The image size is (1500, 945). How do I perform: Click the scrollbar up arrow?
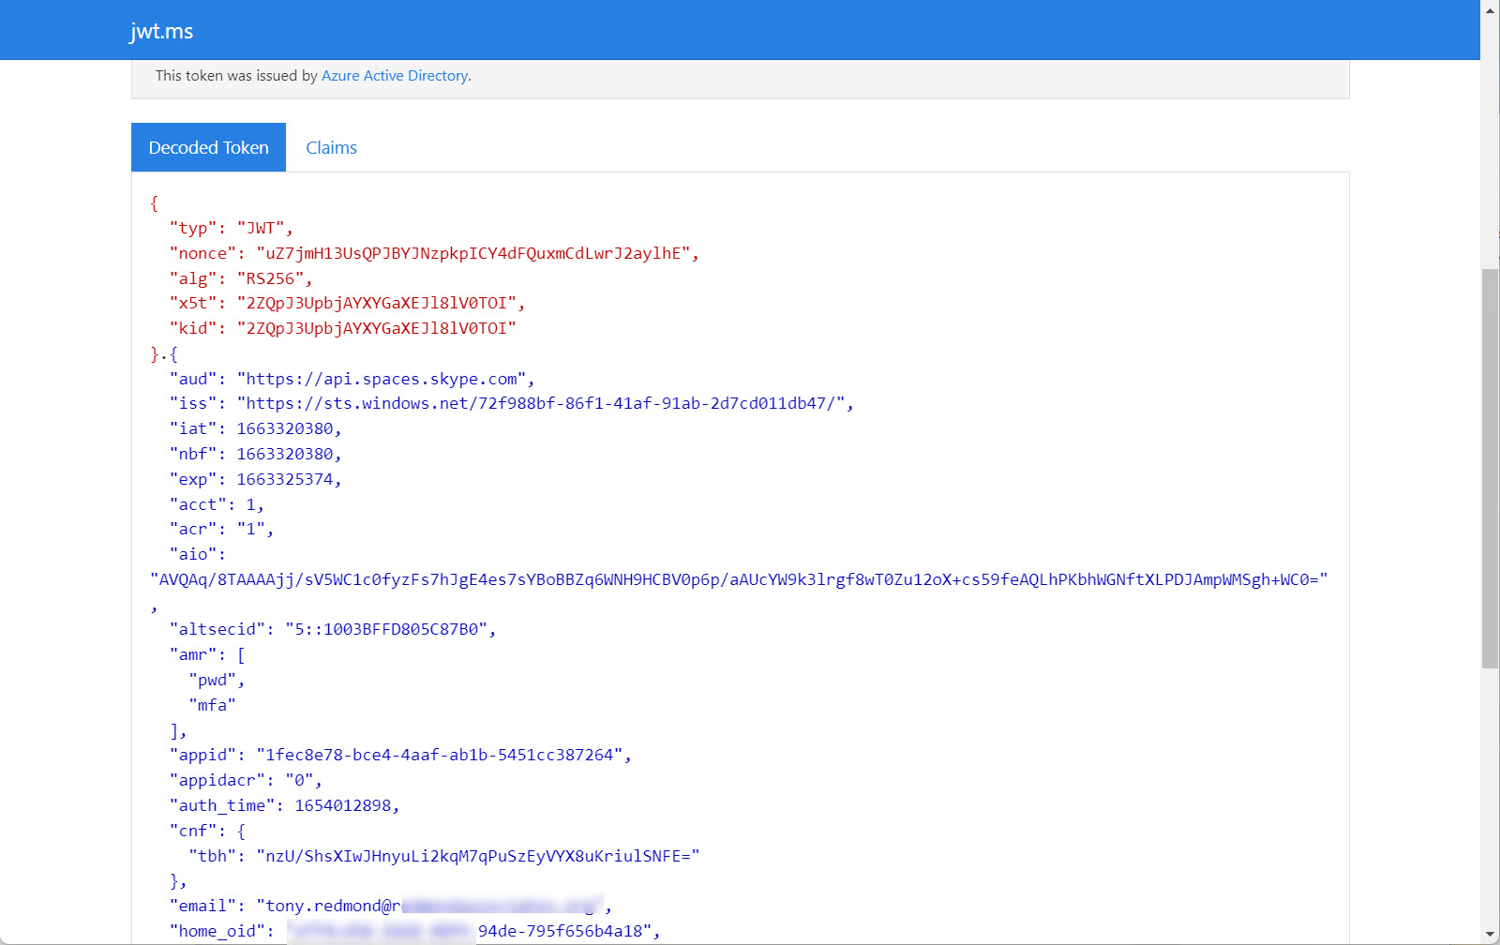(x=1489, y=9)
